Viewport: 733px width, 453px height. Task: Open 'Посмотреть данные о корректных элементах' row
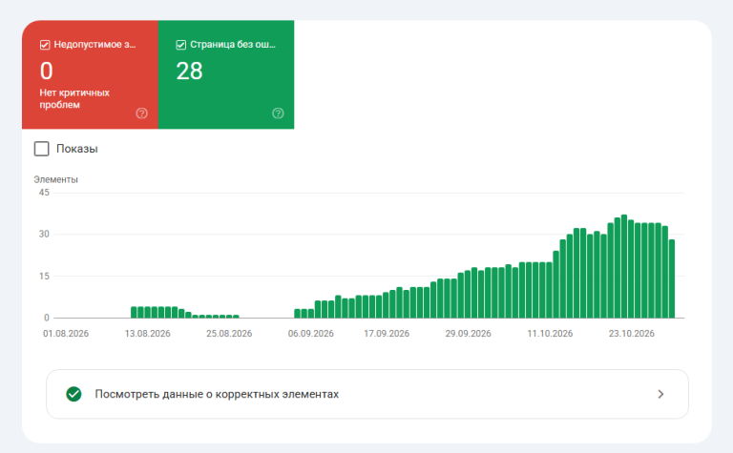(366, 394)
